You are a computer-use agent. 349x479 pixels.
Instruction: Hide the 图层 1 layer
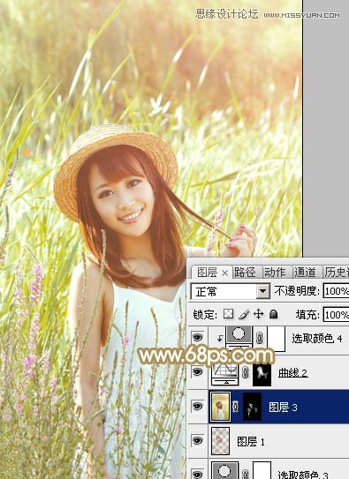click(198, 440)
